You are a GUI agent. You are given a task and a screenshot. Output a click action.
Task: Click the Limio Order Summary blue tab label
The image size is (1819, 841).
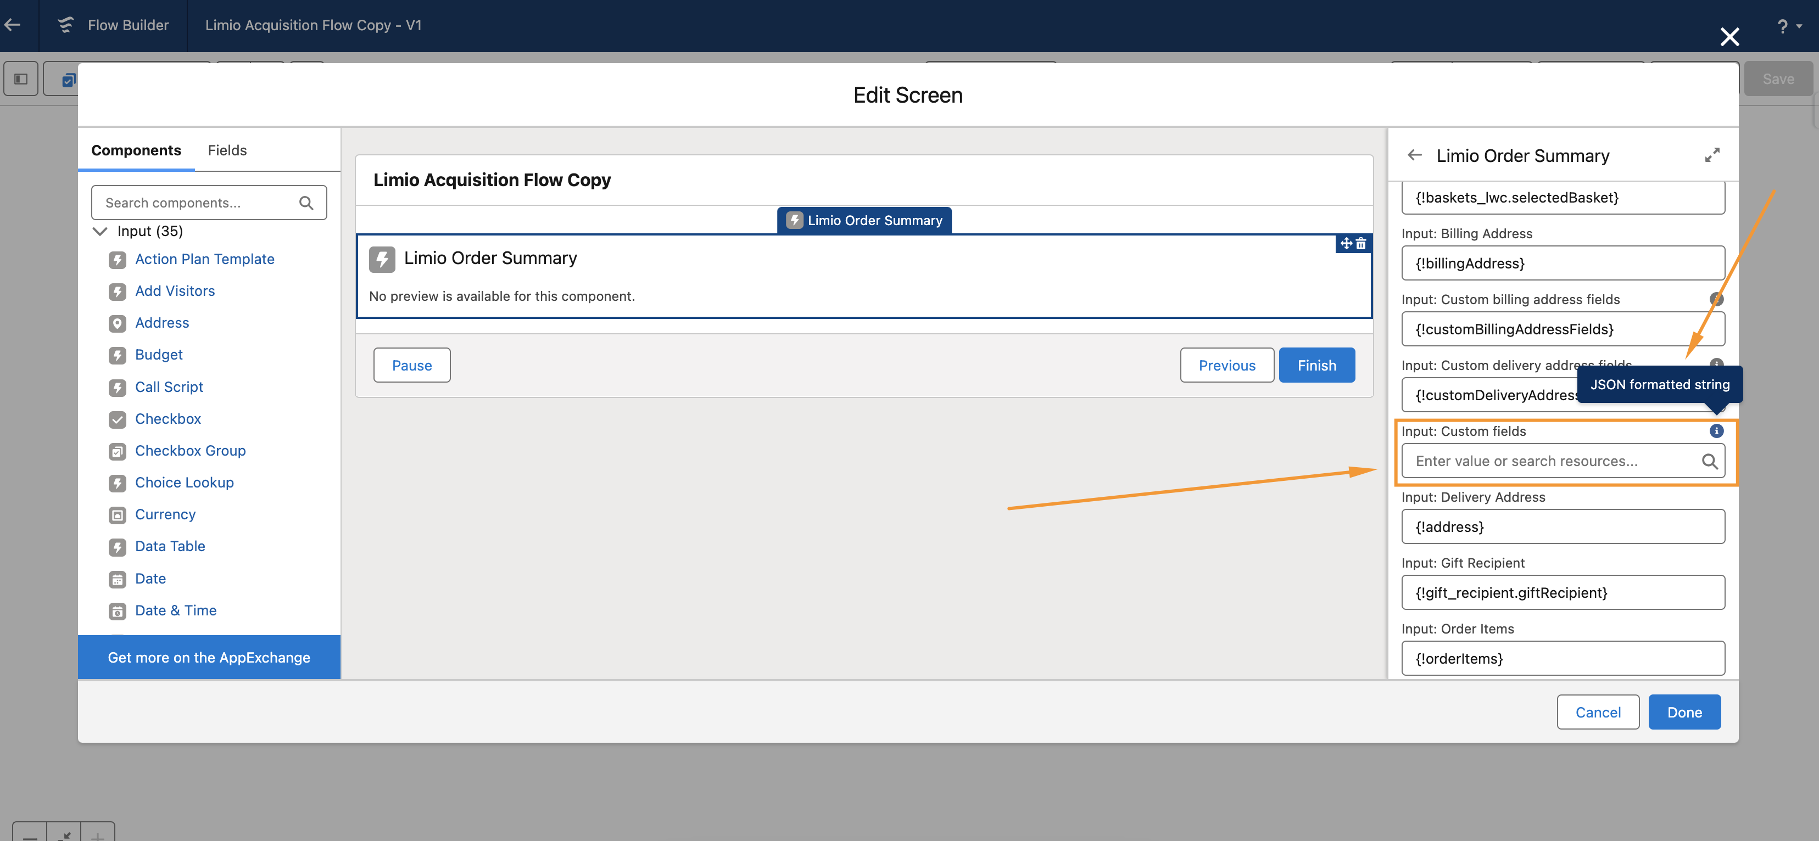tap(864, 220)
